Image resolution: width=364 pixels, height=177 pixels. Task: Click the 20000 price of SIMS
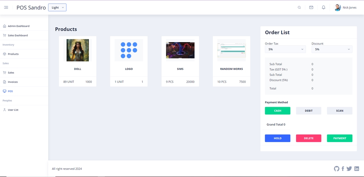190,82
